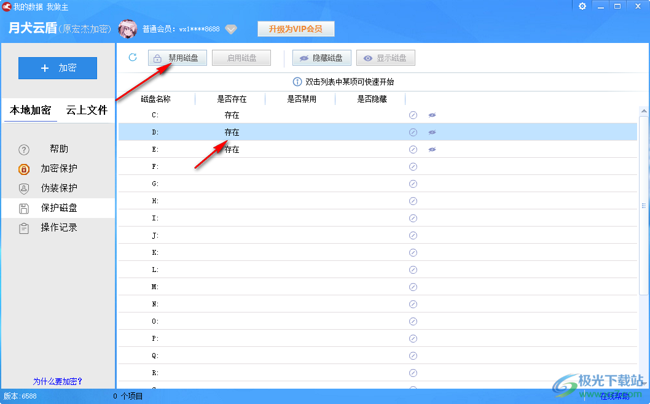Image resolution: width=650 pixels, height=404 pixels.
Task: Click the shield 伪装保护 icon
Action: [x=24, y=189]
